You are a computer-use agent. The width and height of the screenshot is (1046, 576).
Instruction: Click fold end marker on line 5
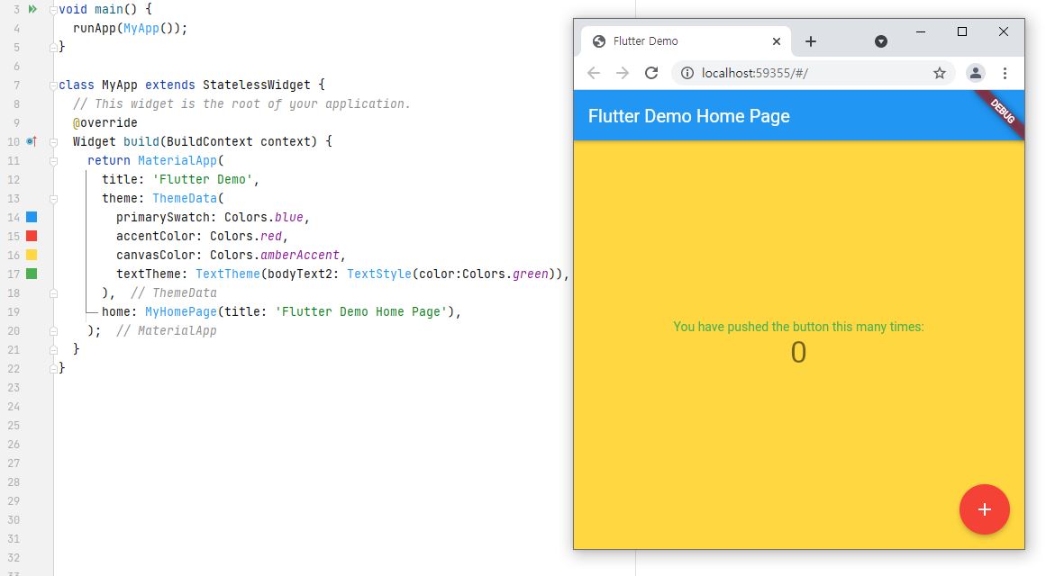(x=53, y=48)
